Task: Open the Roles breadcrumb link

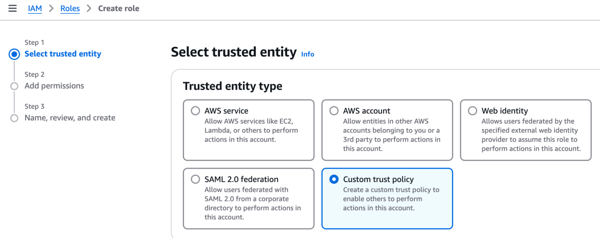Action: (x=70, y=8)
